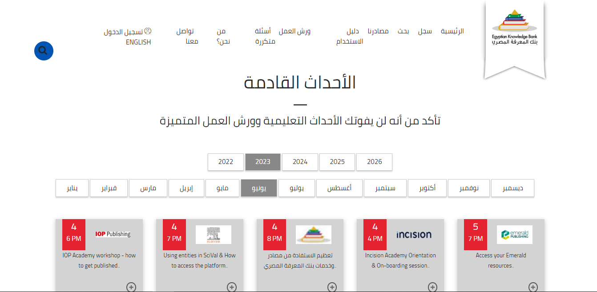This screenshot has height=292, width=597.
Task: Select month فبراير
Action: click(109, 188)
